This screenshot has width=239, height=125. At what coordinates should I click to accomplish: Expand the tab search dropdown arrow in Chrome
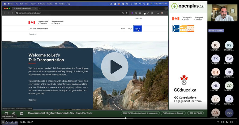pos(166,8)
